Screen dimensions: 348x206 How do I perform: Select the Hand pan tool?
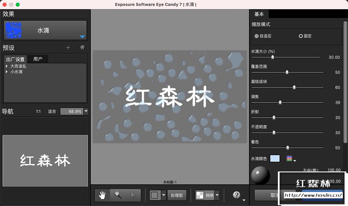pyautogui.click(x=102, y=195)
